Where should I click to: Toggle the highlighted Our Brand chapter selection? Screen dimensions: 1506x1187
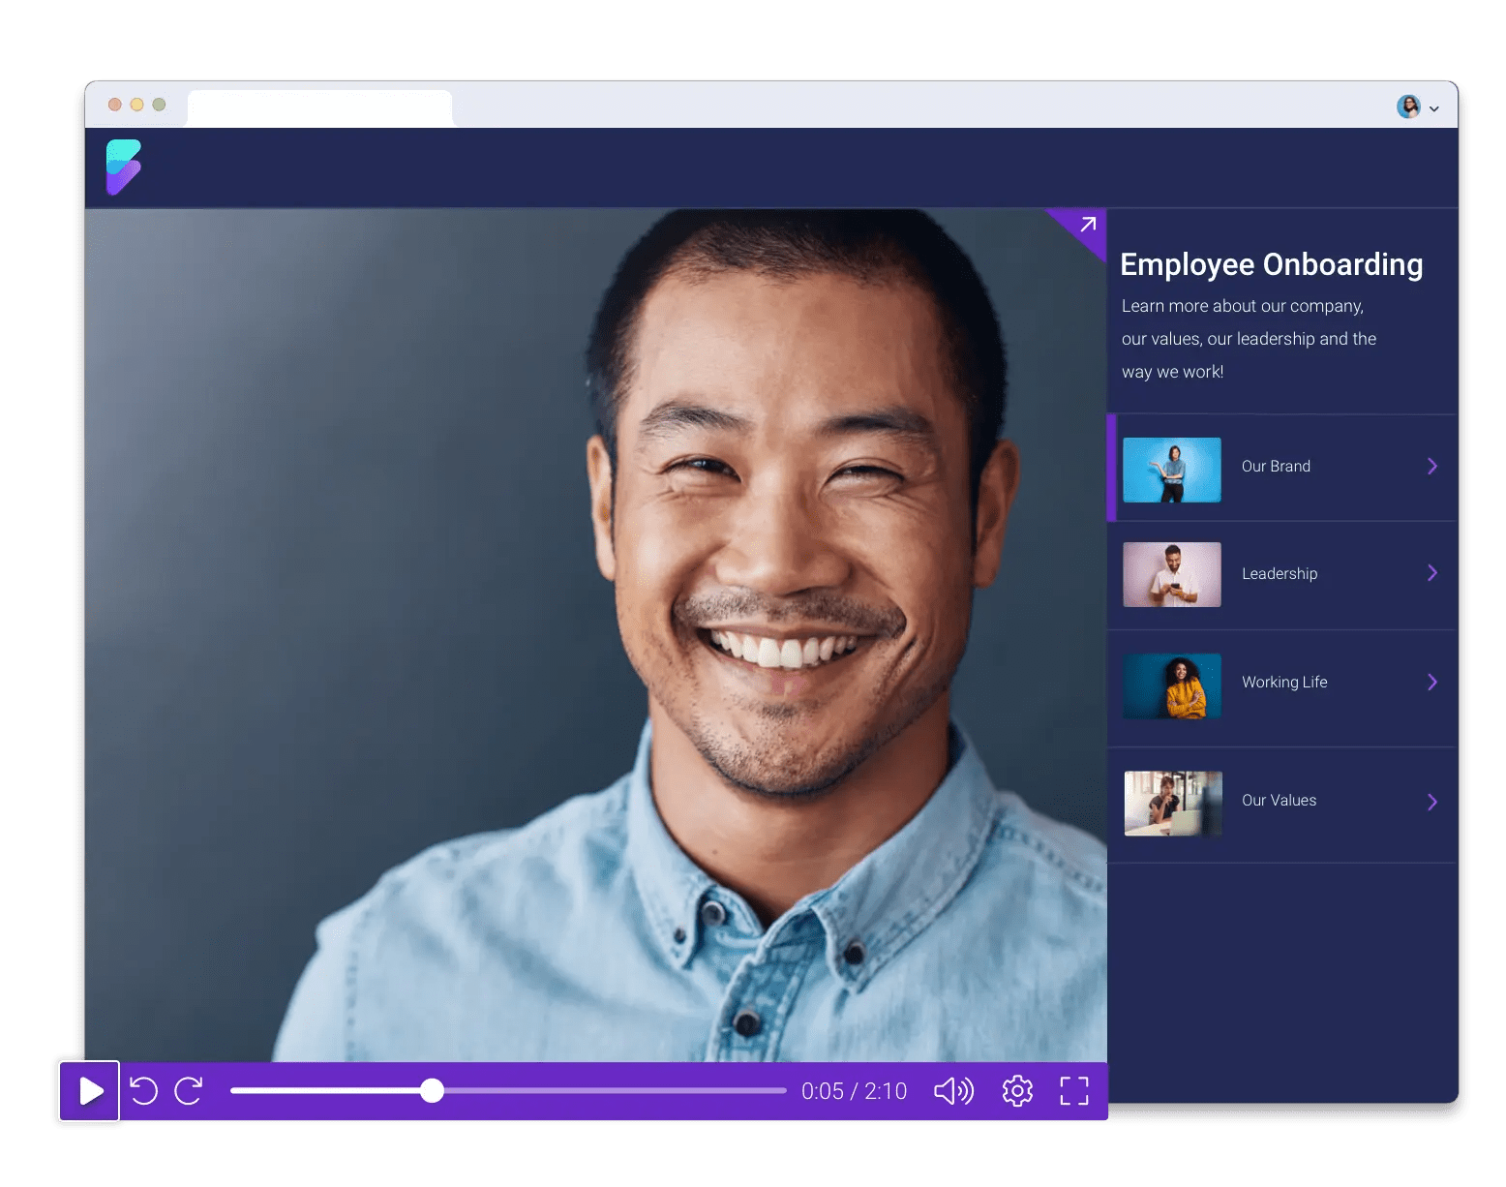(1280, 466)
